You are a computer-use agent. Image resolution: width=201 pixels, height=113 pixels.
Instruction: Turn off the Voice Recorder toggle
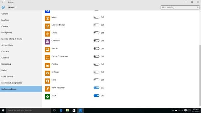(x=96, y=88)
